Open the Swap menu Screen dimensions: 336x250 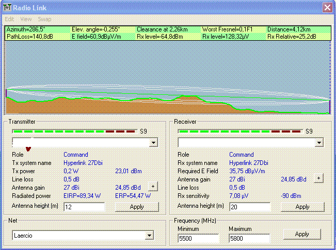(44, 19)
